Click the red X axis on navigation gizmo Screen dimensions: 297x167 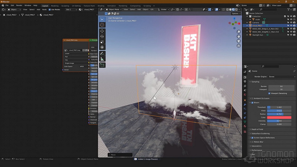pos(239,23)
